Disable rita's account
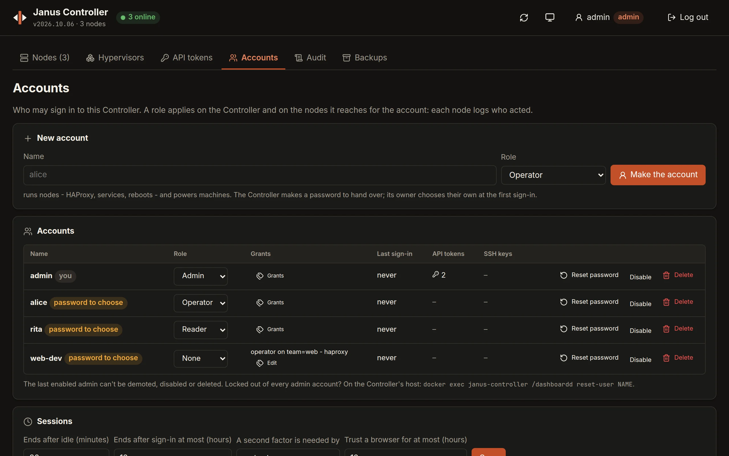 tap(640, 331)
